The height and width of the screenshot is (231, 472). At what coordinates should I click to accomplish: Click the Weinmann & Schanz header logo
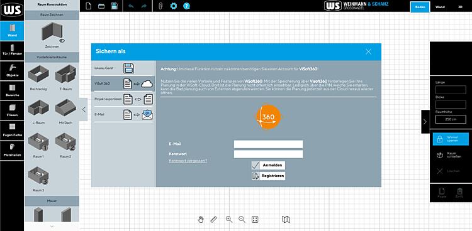[x=356, y=6]
